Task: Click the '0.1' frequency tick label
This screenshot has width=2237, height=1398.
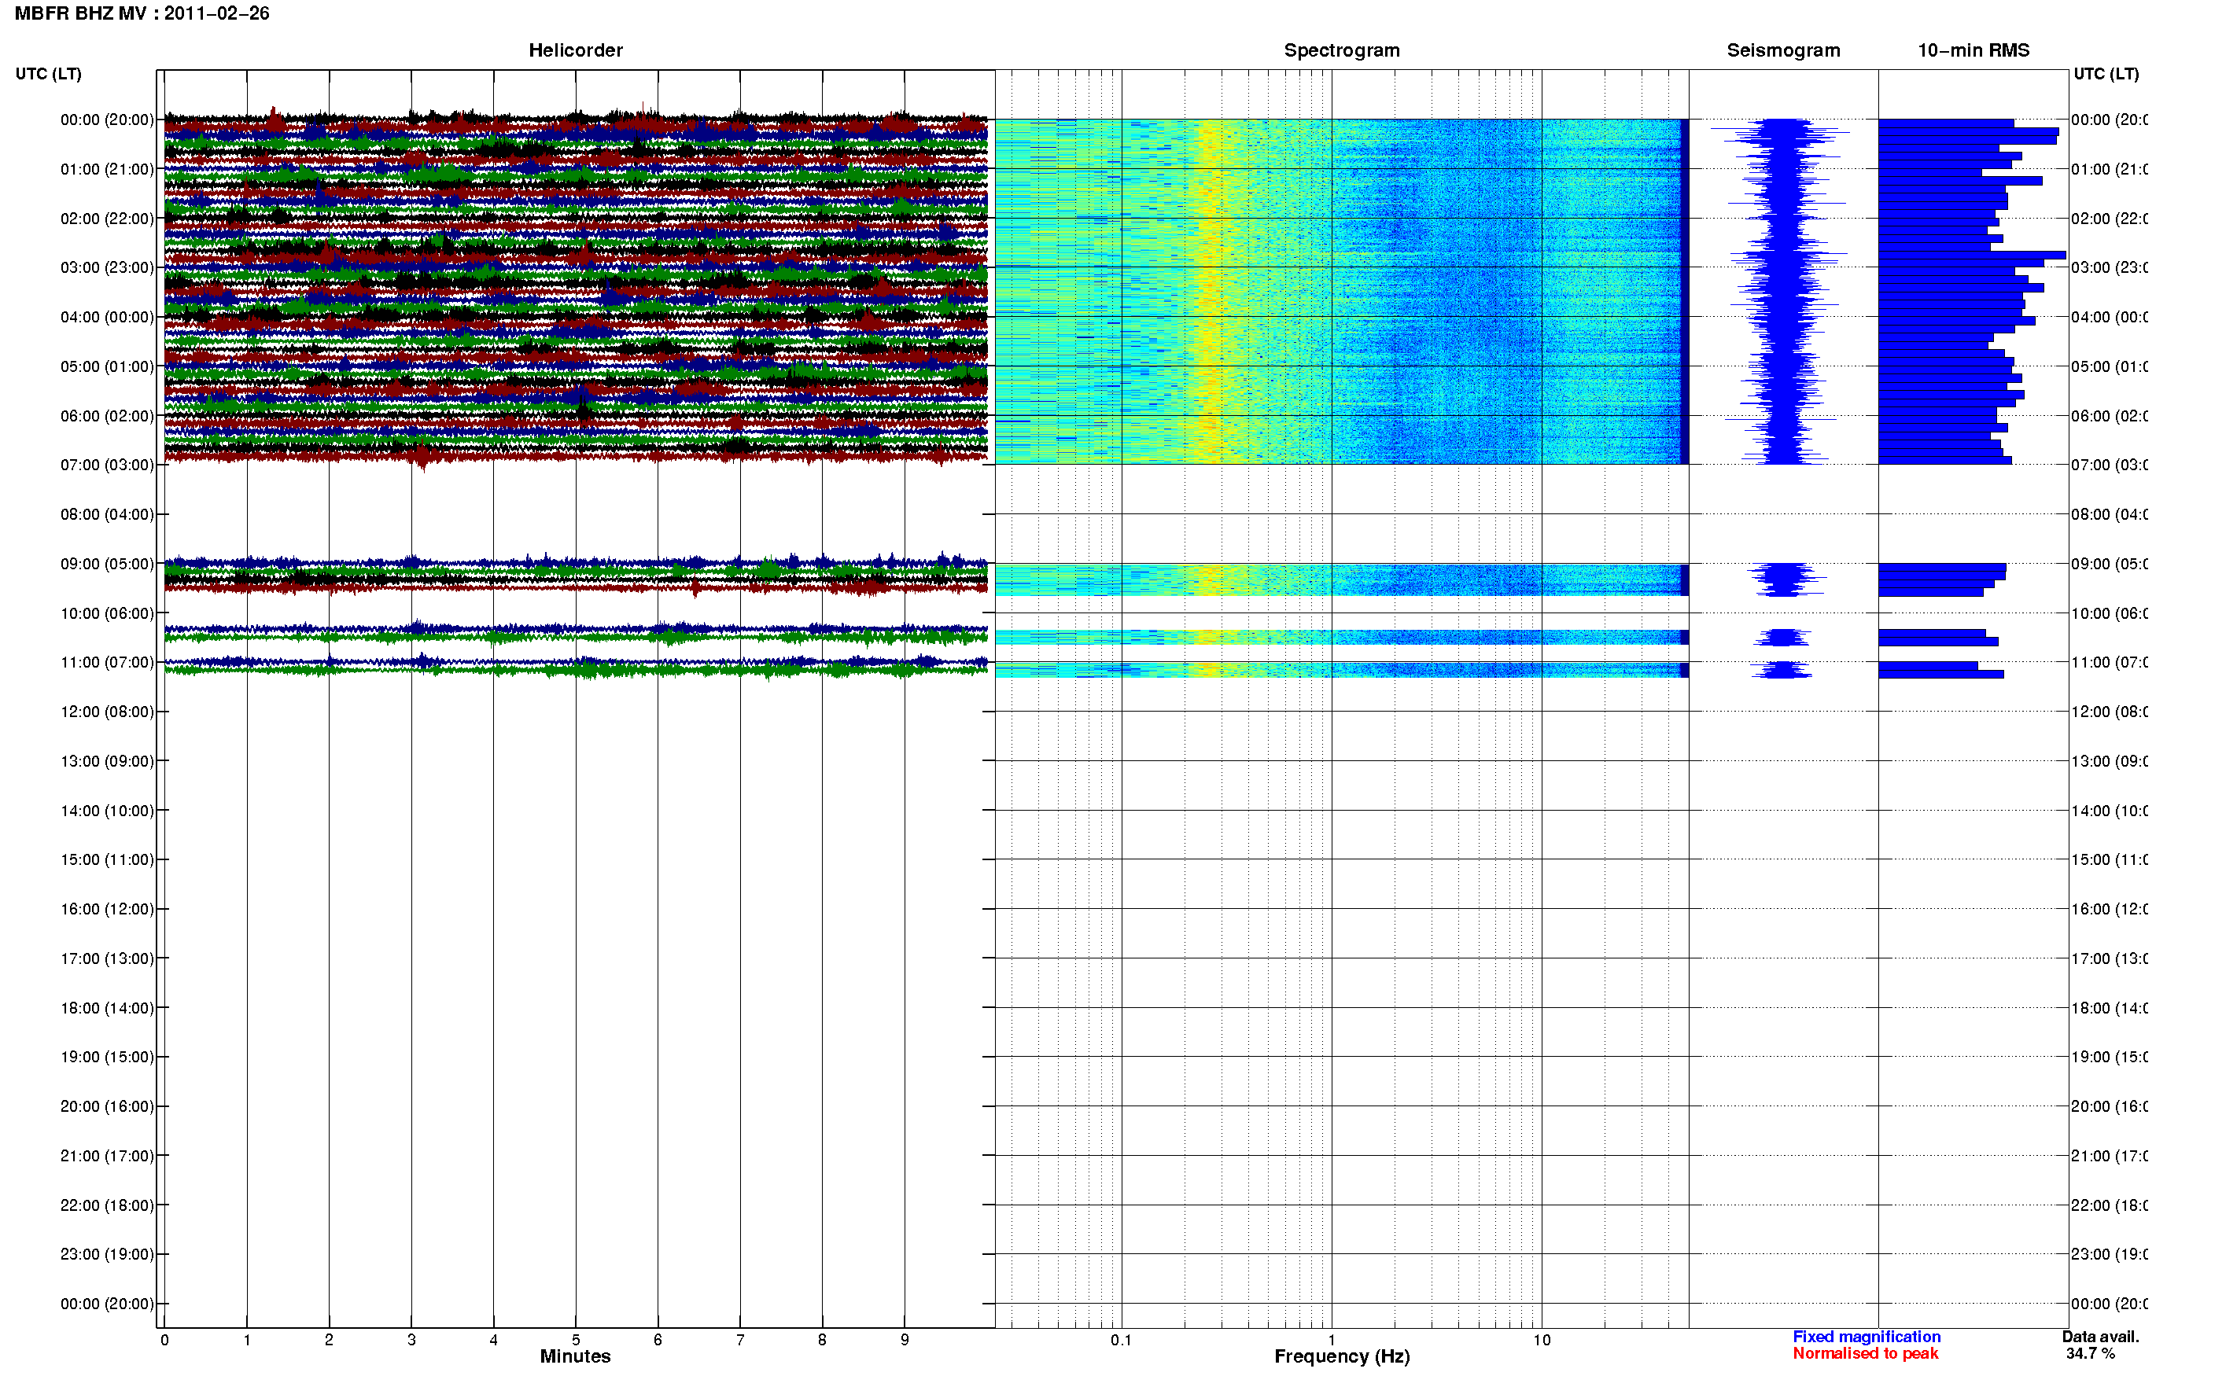Action: [1121, 1340]
